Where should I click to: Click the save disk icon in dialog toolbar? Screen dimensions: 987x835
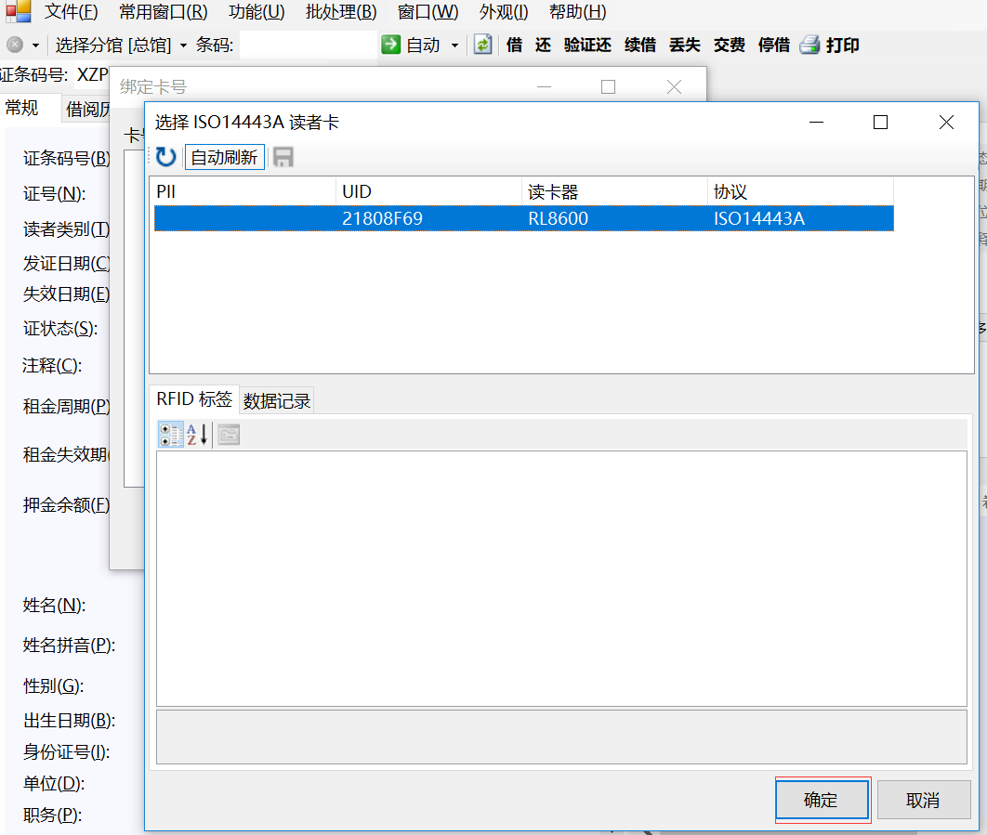coord(283,157)
